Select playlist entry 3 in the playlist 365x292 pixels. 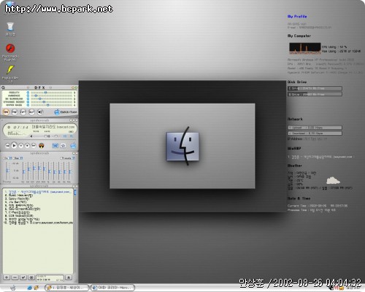point(17,199)
